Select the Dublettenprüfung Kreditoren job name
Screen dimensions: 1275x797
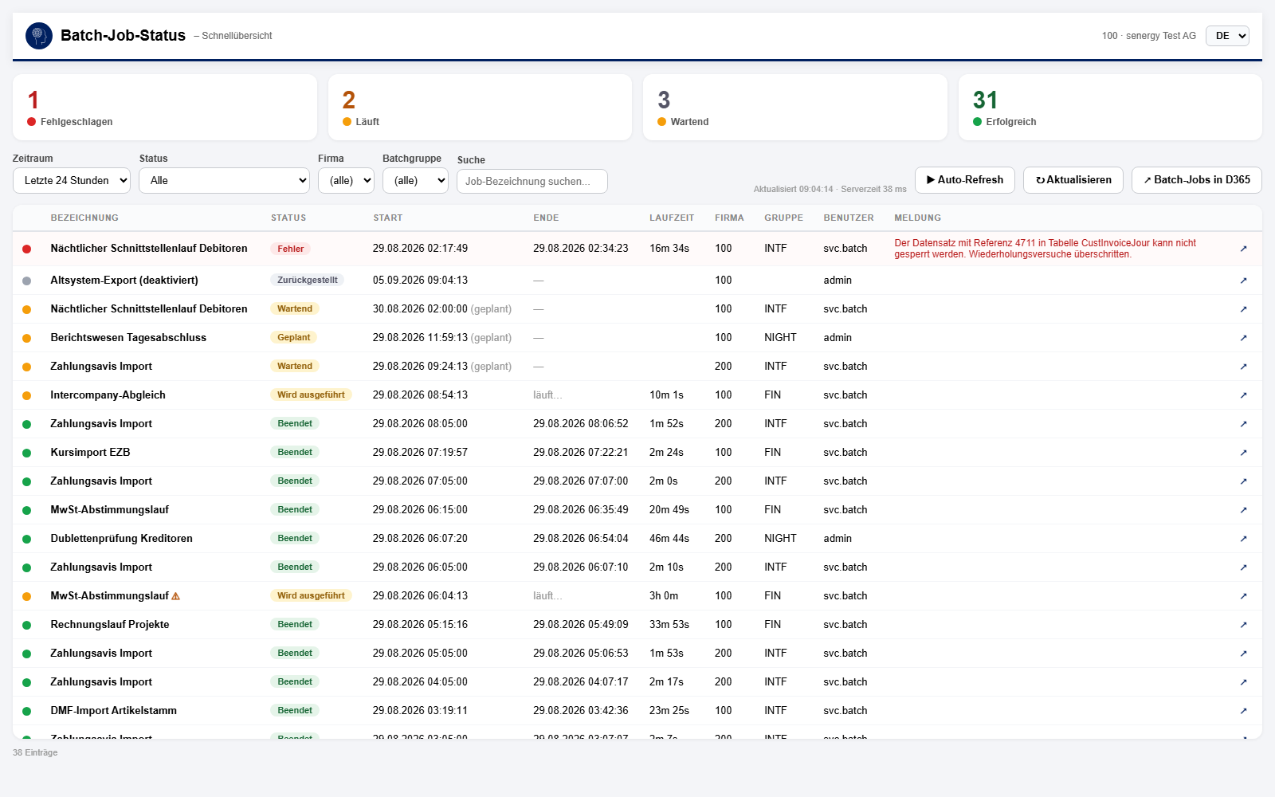pos(122,539)
